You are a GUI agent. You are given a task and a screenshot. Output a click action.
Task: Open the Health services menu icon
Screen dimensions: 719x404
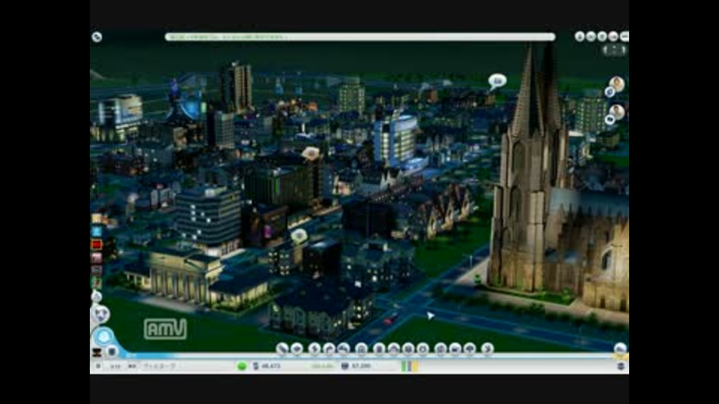point(408,349)
